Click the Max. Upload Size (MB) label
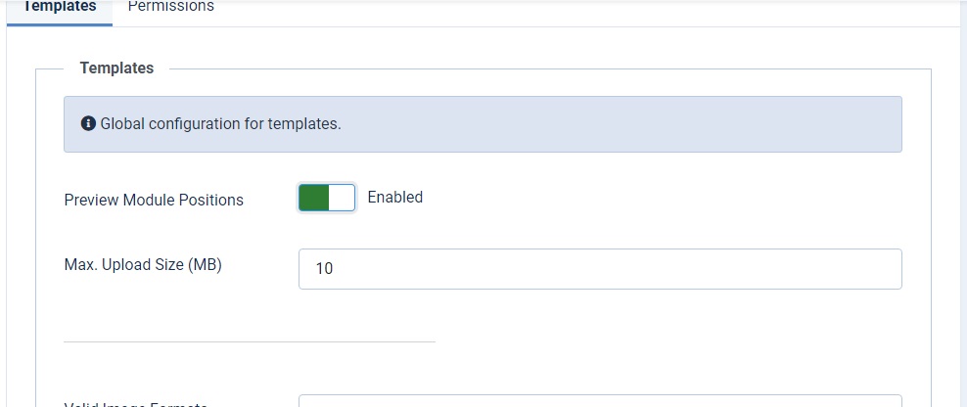The height and width of the screenshot is (407, 967). click(143, 265)
